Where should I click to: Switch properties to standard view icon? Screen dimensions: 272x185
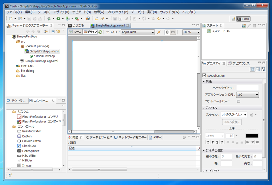(x=252, y=69)
